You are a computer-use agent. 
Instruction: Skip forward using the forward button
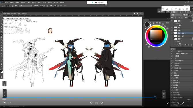coord(102,103)
